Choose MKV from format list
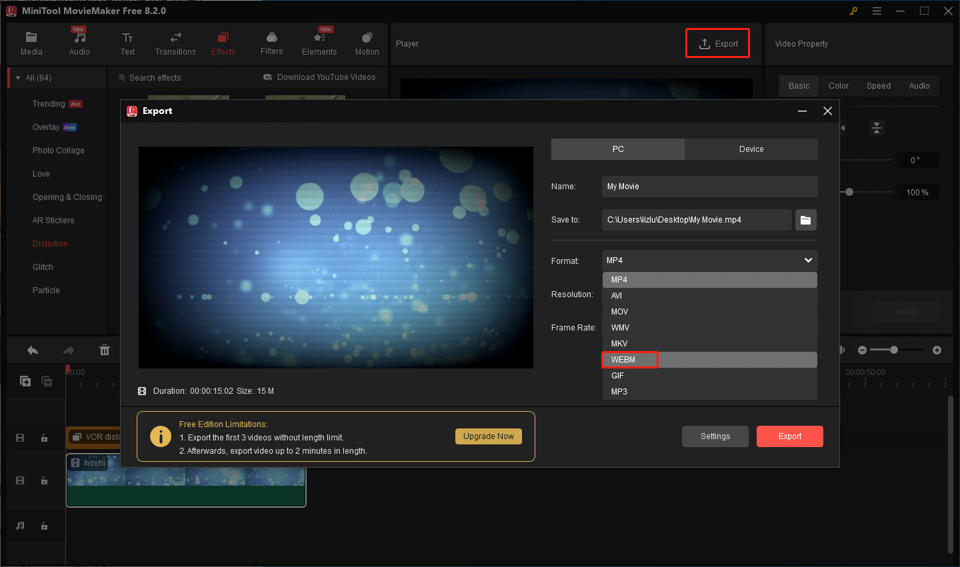 pos(709,344)
